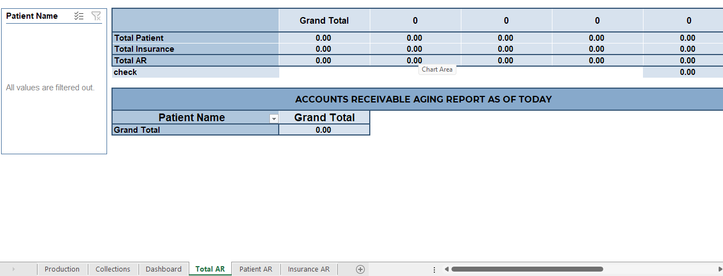
Task: Click Grand Total header in summary table
Action: (x=324, y=20)
